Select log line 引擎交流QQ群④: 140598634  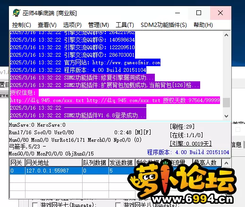point(73,40)
